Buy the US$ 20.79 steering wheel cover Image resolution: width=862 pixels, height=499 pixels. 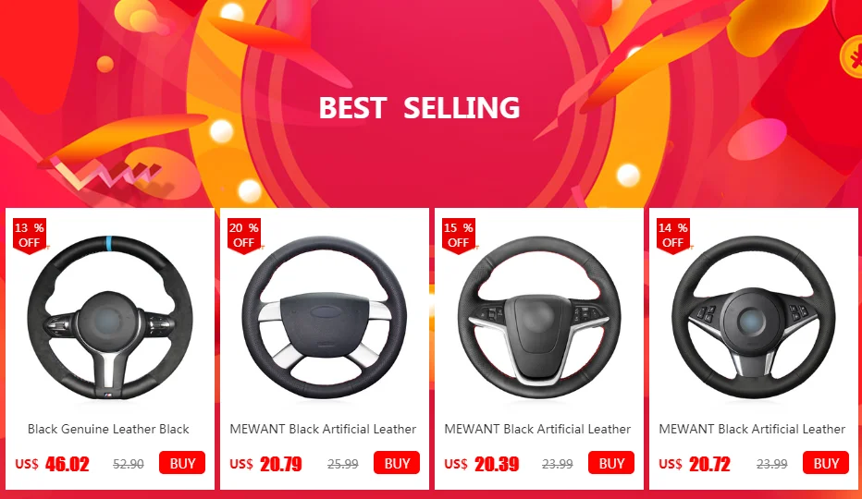tap(397, 463)
